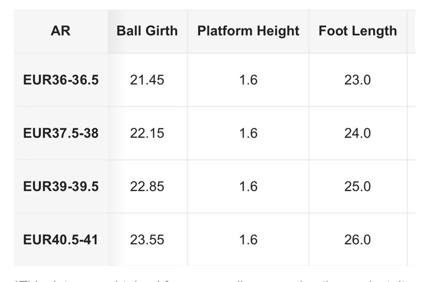Click the 22.15 ball girth value
429x282 pixels.
[x=147, y=133]
